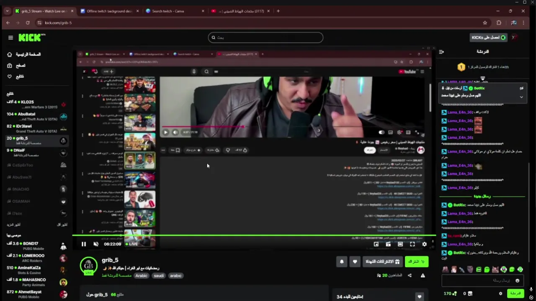536x301 pixels.
Task: Open the channel points 170 icon
Action: pyautogui.click(x=451, y=293)
